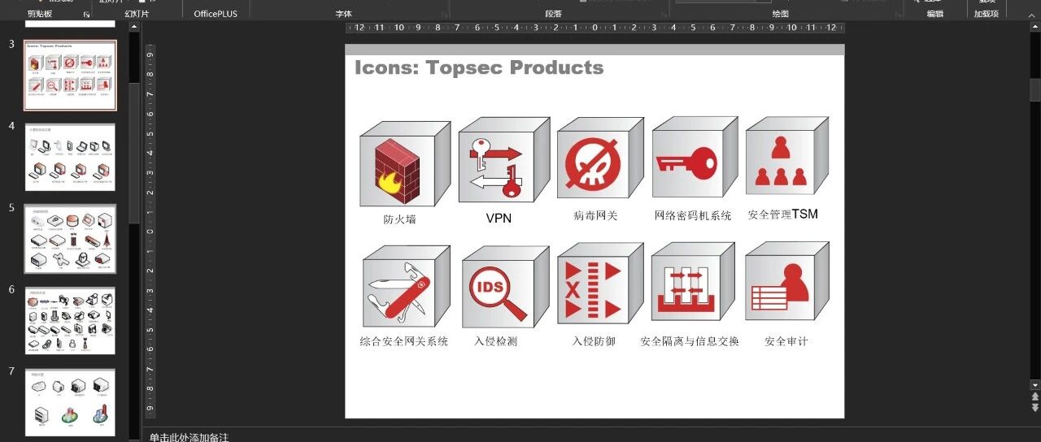The width and height of the screenshot is (1041, 442).
Task: Select the virus gateway skull icon
Action: (x=599, y=158)
